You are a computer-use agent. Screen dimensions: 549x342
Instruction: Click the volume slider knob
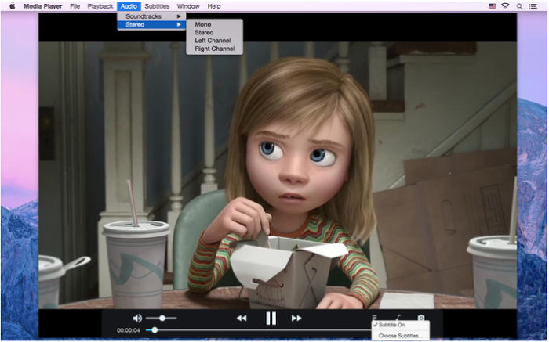pos(162,319)
